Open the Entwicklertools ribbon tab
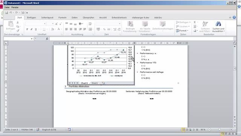 119,18
